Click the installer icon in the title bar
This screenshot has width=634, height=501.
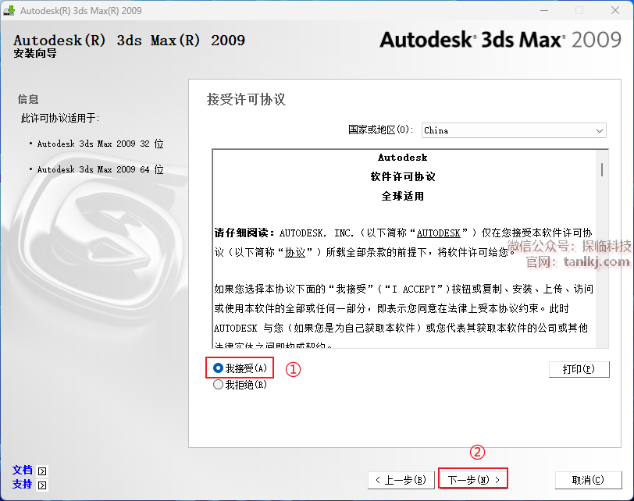pos(9,10)
